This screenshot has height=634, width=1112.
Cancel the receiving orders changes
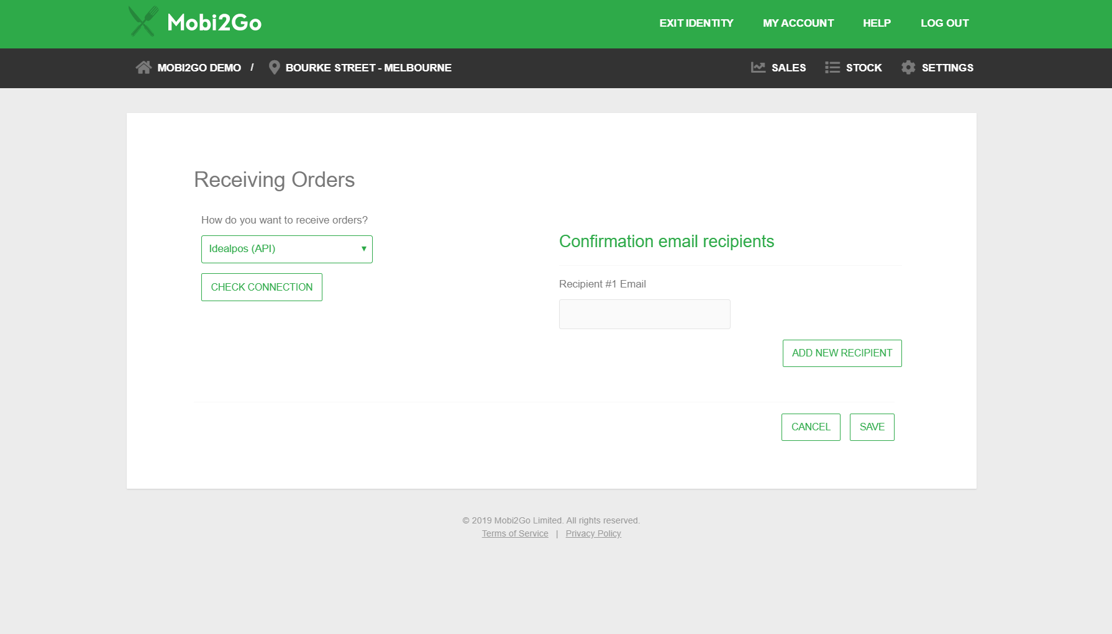[x=811, y=427]
